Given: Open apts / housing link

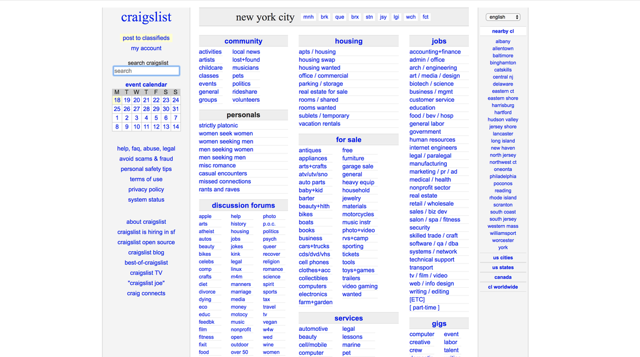Looking at the screenshot, I should 317,52.
